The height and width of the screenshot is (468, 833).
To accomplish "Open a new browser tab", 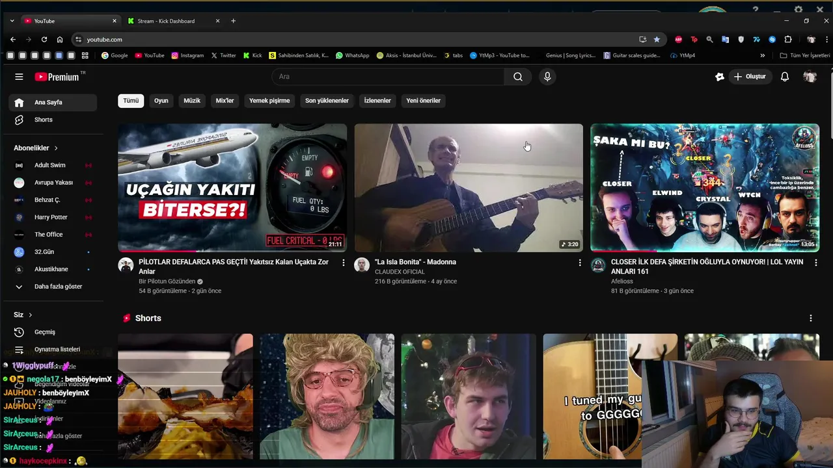I will (233, 21).
